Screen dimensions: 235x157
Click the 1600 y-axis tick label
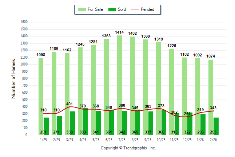tap(24, 22)
